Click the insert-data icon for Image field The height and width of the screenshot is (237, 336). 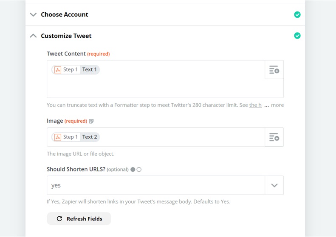pos(274,137)
